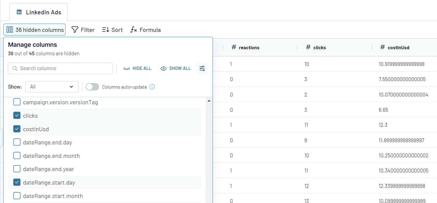Check dateRange.end.day checkbox
The width and height of the screenshot is (437, 203).
point(17,142)
